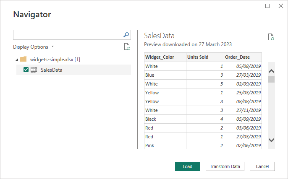Viewport: 288px width, 179px height.
Task: Click the Widget_Color column header
Action: (x=165, y=57)
